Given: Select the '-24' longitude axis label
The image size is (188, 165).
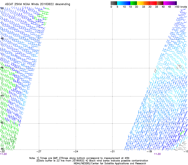Looking at the screenshot, I should coord(76,152).
